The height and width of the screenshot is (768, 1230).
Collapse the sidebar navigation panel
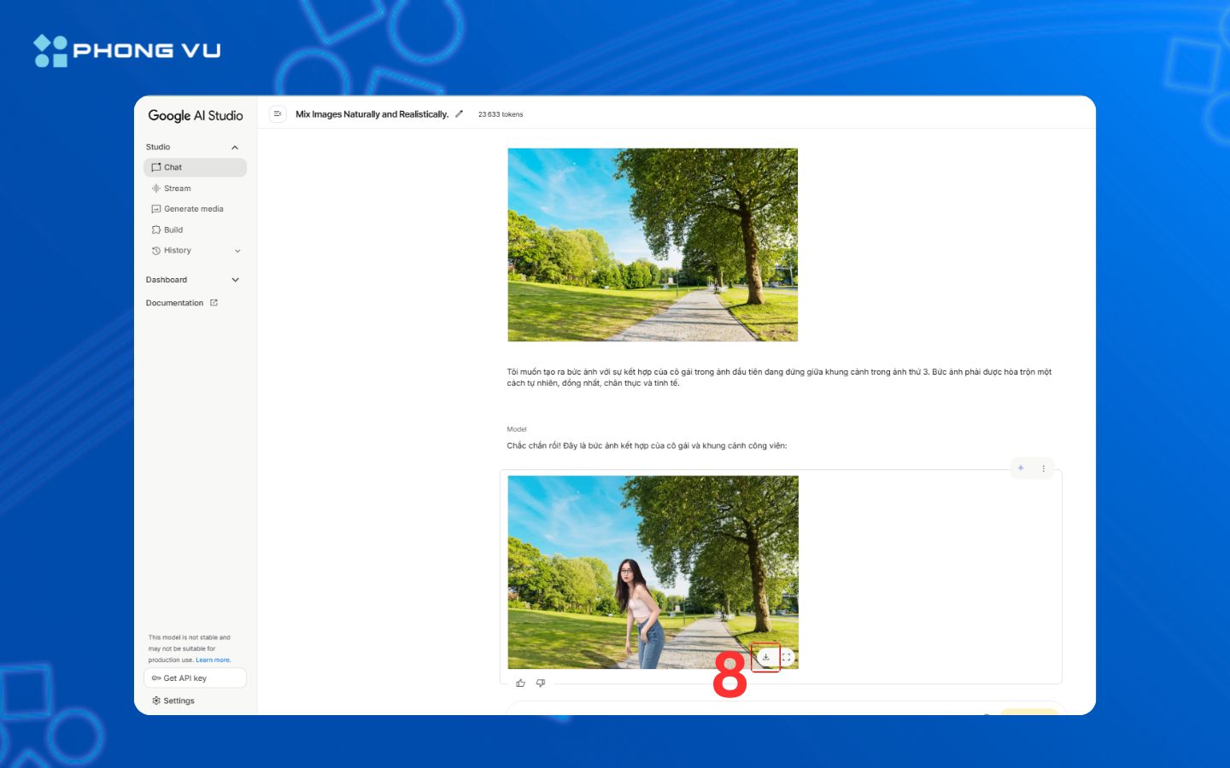point(278,114)
